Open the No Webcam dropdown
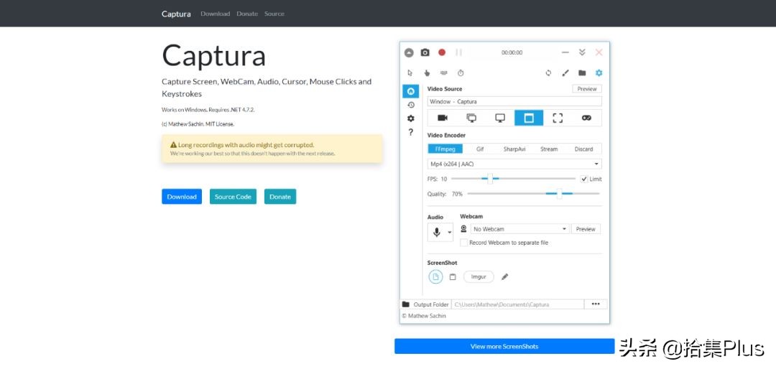This screenshot has height=369, width=776. (x=520, y=229)
